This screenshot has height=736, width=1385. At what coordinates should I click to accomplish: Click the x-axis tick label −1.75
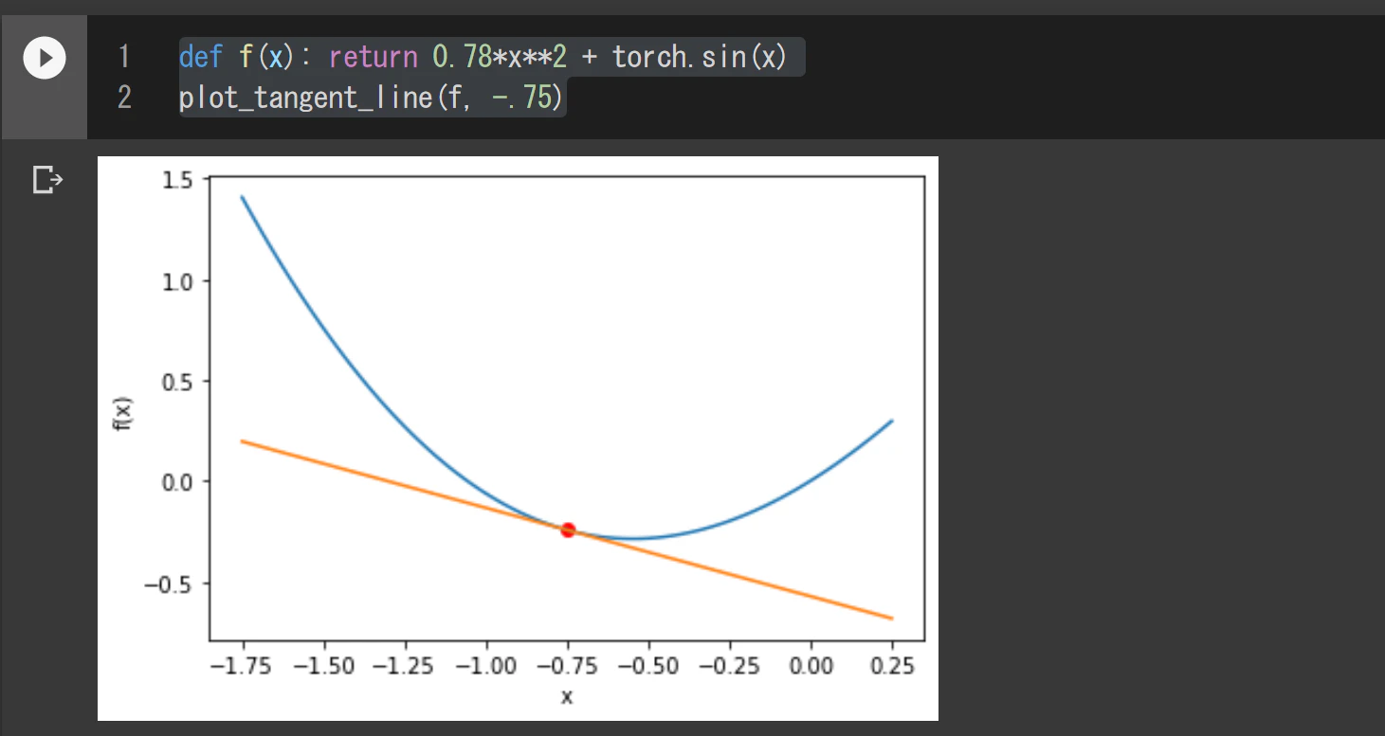pyautogui.click(x=242, y=666)
